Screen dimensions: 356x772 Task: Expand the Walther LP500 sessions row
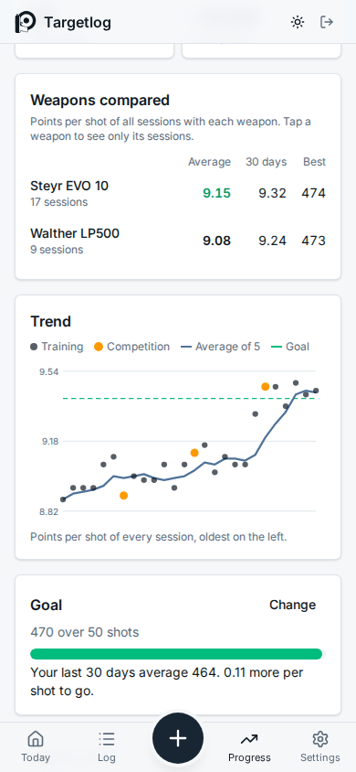click(178, 241)
